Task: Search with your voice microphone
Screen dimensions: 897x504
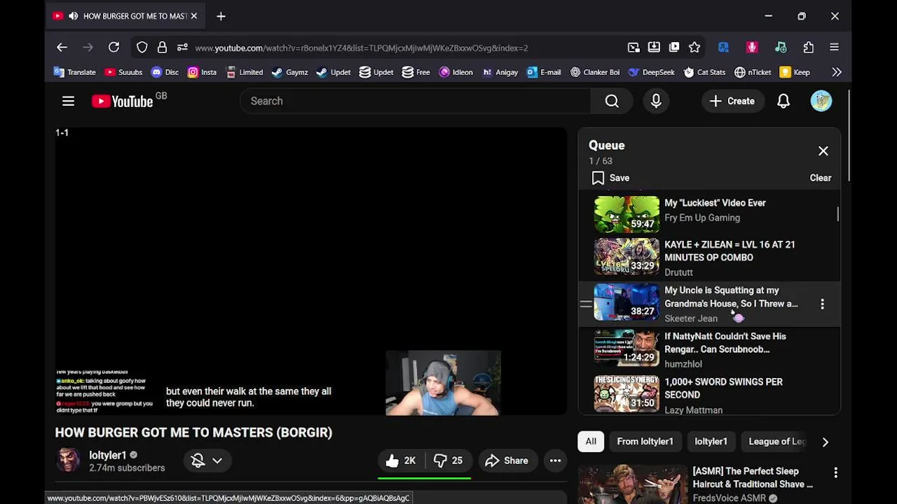Action: [656, 101]
